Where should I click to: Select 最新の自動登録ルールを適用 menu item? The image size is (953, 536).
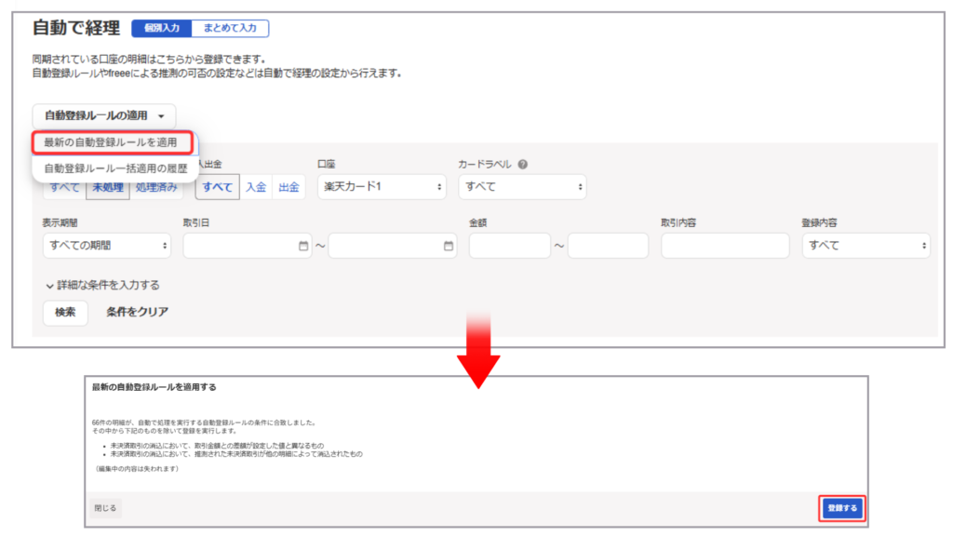coord(111,142)
